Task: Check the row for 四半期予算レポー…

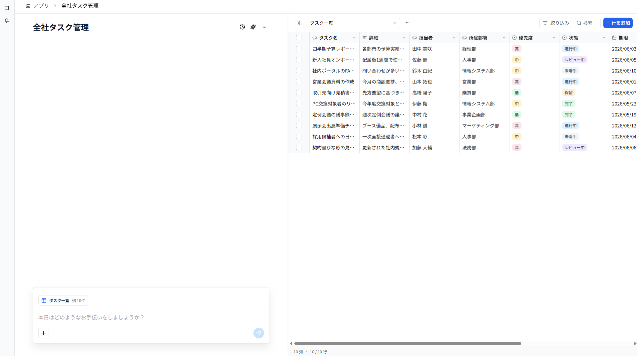Action: pyautogui.click(x=299, y=49)
